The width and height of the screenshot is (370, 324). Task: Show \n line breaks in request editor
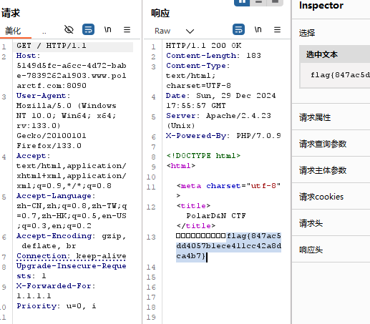[x=107, y=29]
